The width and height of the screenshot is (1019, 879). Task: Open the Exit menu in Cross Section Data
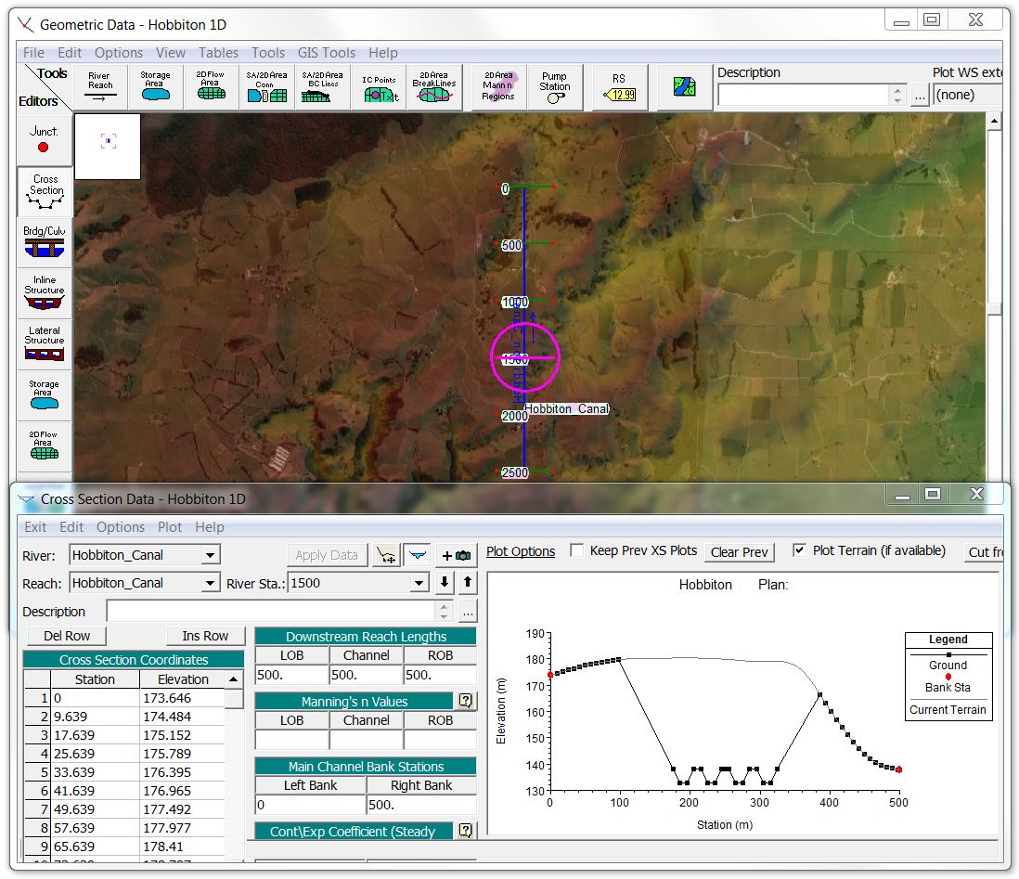pos(35,527)
